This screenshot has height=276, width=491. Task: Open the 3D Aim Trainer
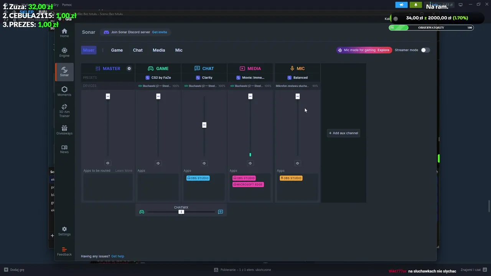(64, 111)
